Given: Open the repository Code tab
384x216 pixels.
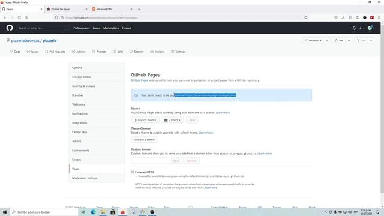Looking at the screenshot, I should click(15, 52).
